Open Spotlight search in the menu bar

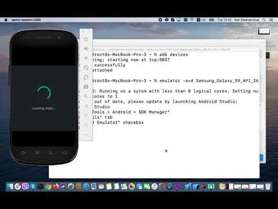pos(264,20)
